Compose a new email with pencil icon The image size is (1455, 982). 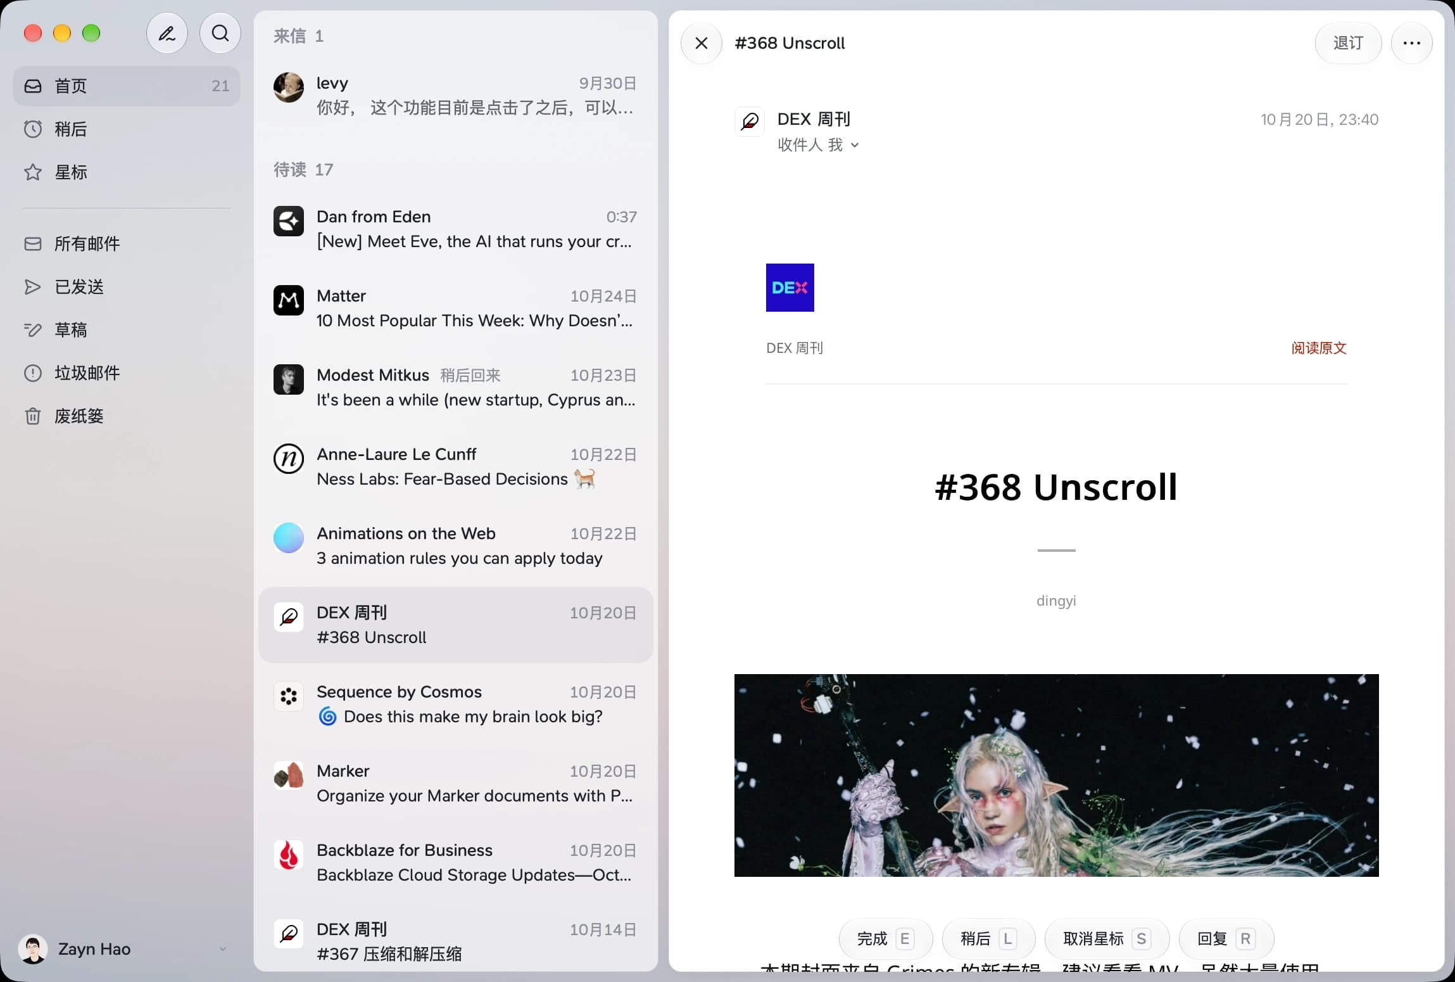[x=167, y=34]
